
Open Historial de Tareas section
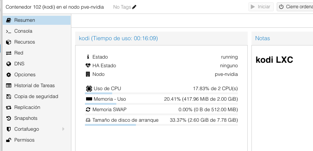click(x=34, y=86)
